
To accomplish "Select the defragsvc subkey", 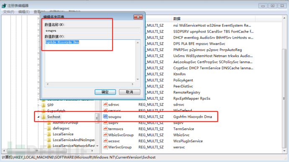I will tap(61, 128).
